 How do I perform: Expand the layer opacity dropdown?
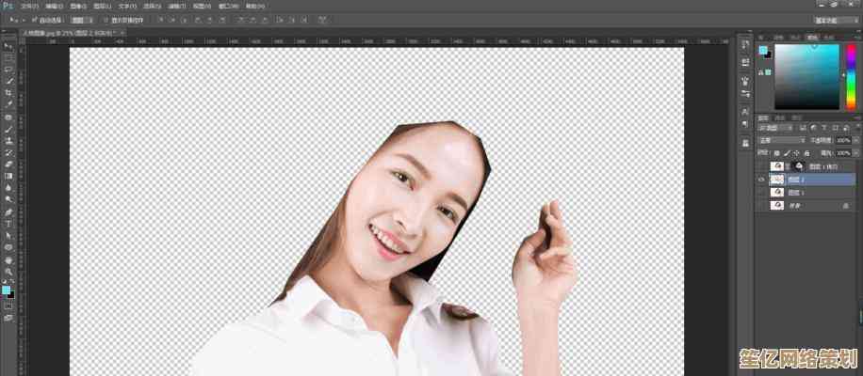pos(854,140)
